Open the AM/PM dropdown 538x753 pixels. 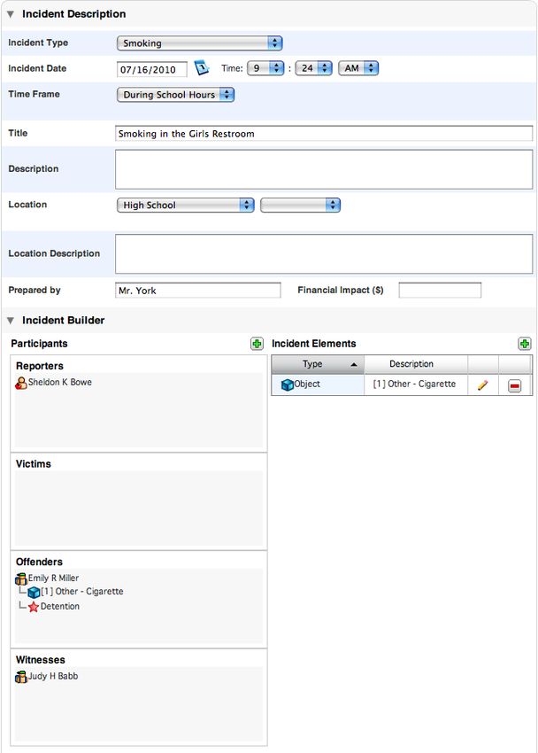click(358, 68)
